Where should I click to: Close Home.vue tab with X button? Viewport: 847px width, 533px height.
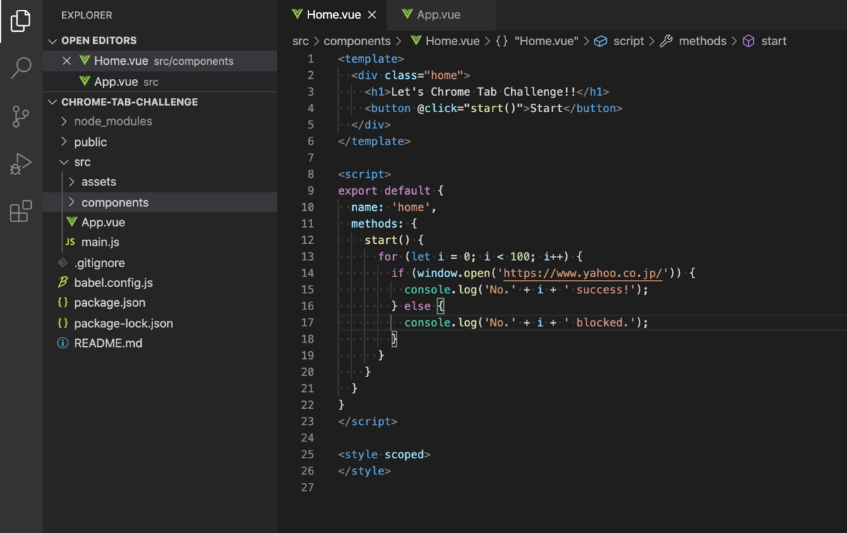click(372, 15)
